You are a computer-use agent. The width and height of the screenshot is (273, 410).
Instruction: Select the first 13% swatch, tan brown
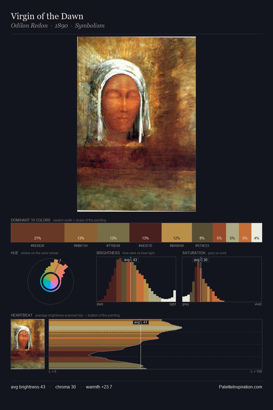tap(81, 233)
